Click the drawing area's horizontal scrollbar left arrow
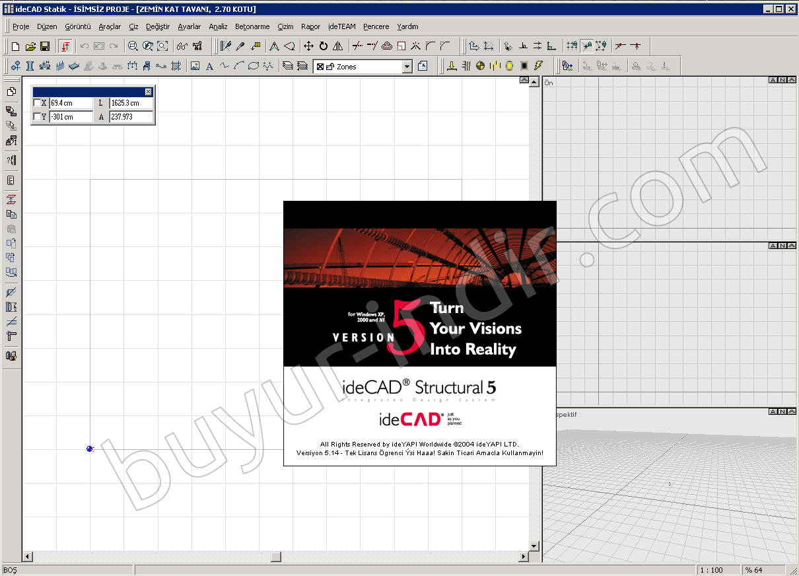Image resolution: width=799 pixels, height=576 pixels. 27,557
